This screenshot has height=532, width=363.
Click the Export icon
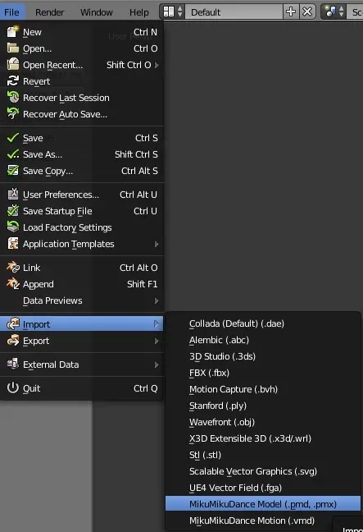click(13, 341)
